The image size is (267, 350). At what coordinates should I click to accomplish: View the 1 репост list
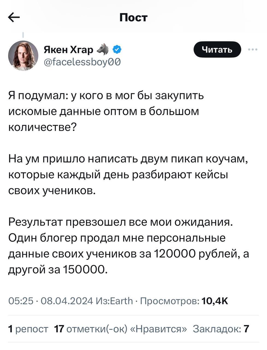click(x=28, y=328)
